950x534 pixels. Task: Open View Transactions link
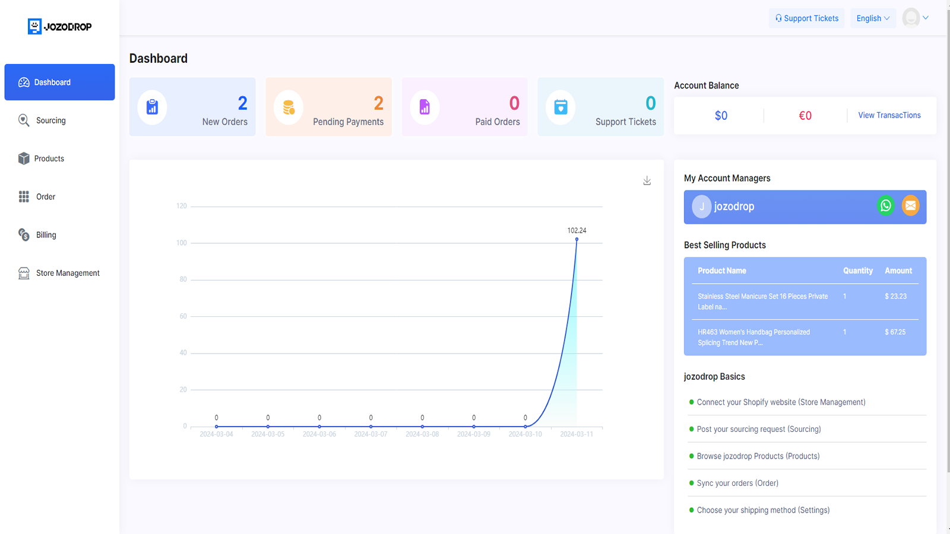(x=889, y=115)
